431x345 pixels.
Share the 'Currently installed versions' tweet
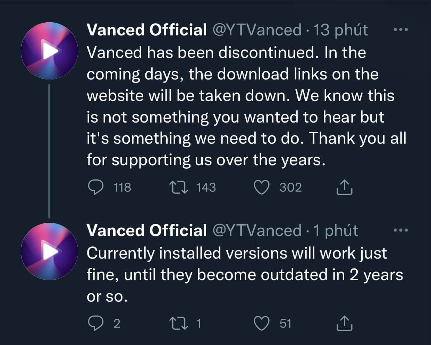[344, 323]
